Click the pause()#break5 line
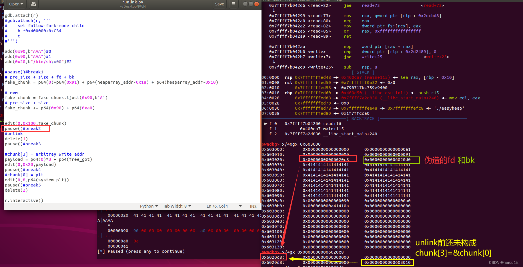The width and height of the screenshot is (523, 267). 23,185
